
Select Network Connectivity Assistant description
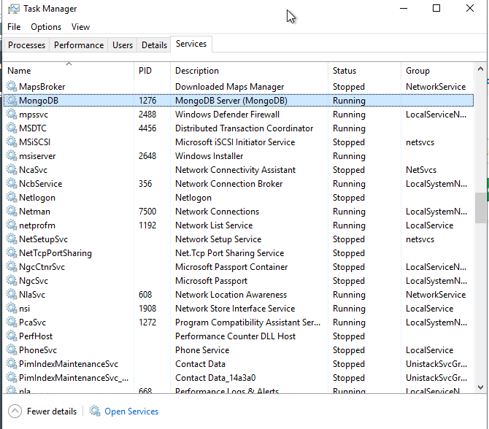coord(236,170)
